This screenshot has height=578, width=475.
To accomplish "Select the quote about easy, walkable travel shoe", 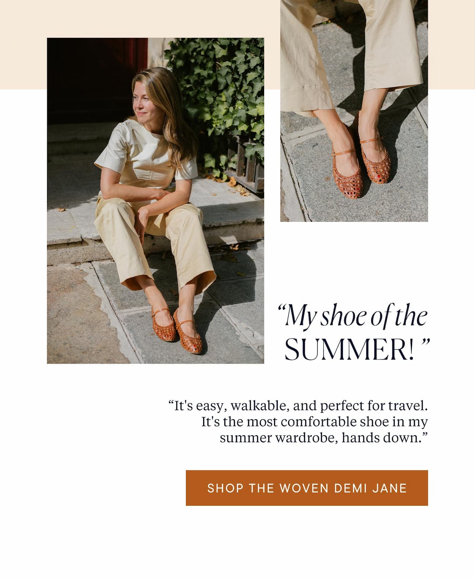I will pyautogui.click(x=298, y=422).
